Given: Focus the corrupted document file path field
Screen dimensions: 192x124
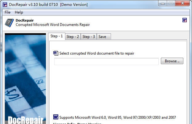Looking at the screenshot, I should coord(106,61).
